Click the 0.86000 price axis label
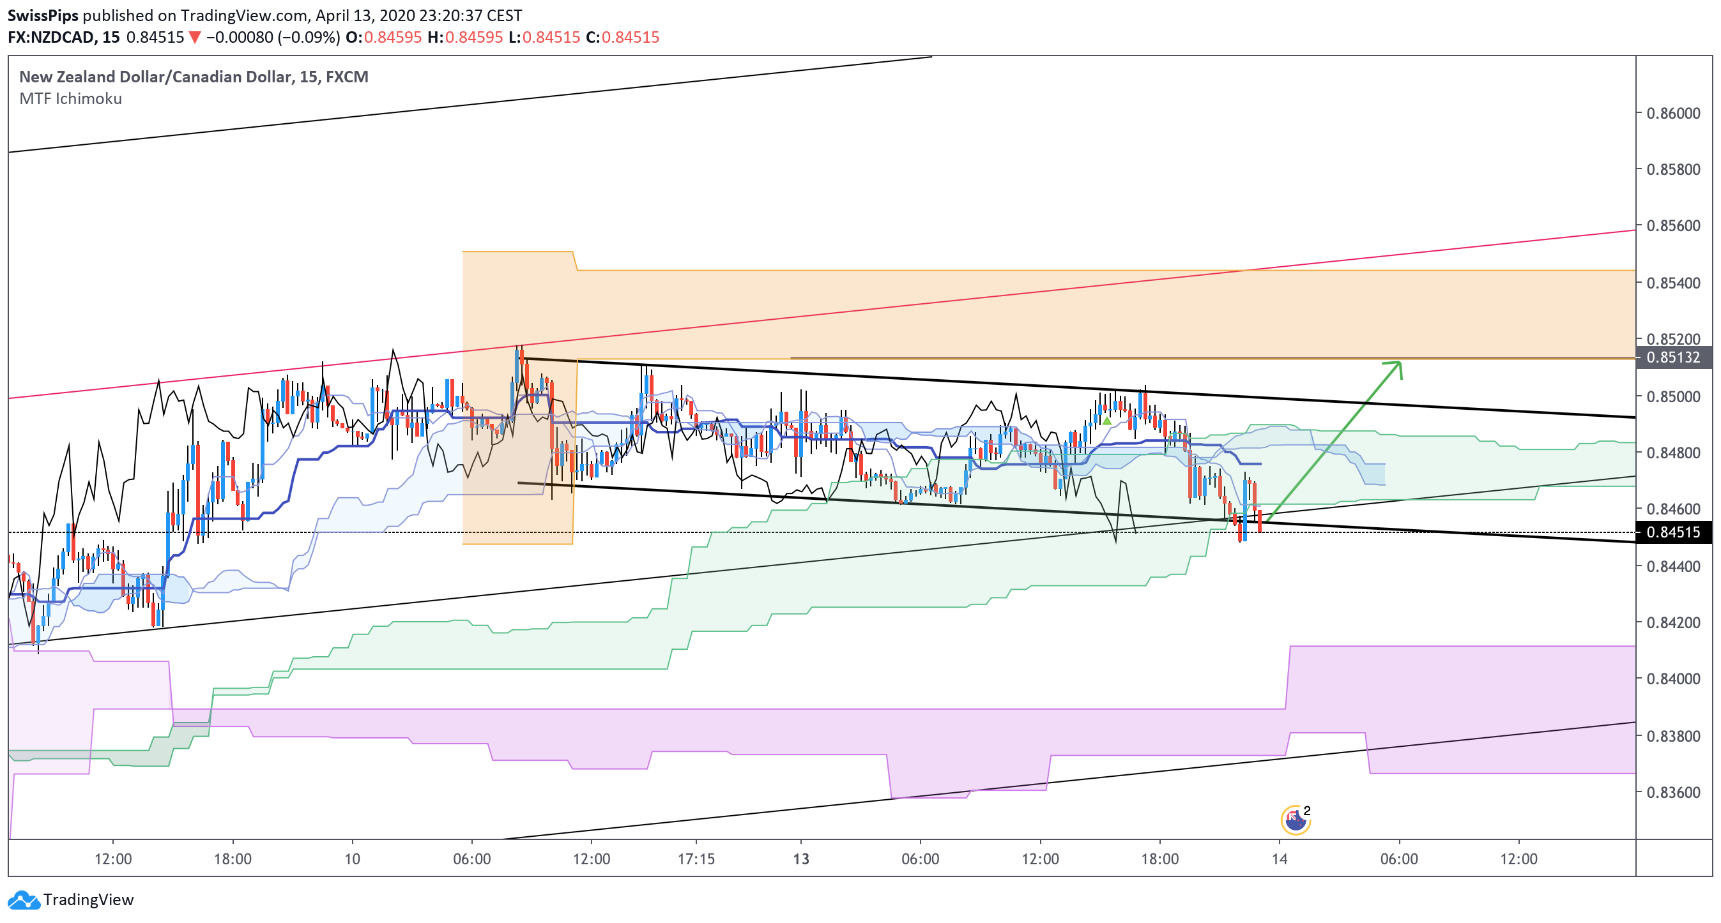 [x=1674, y=114]
